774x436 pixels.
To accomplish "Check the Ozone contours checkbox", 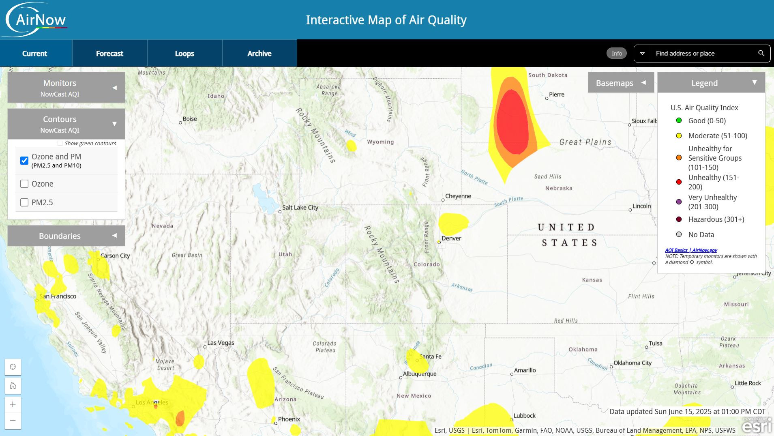I will [24, 184].
